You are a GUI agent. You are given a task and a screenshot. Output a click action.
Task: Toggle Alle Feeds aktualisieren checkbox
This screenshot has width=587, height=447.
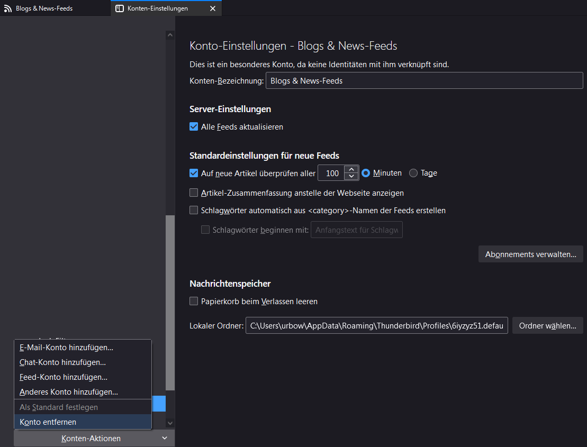(x=194, y=126)
